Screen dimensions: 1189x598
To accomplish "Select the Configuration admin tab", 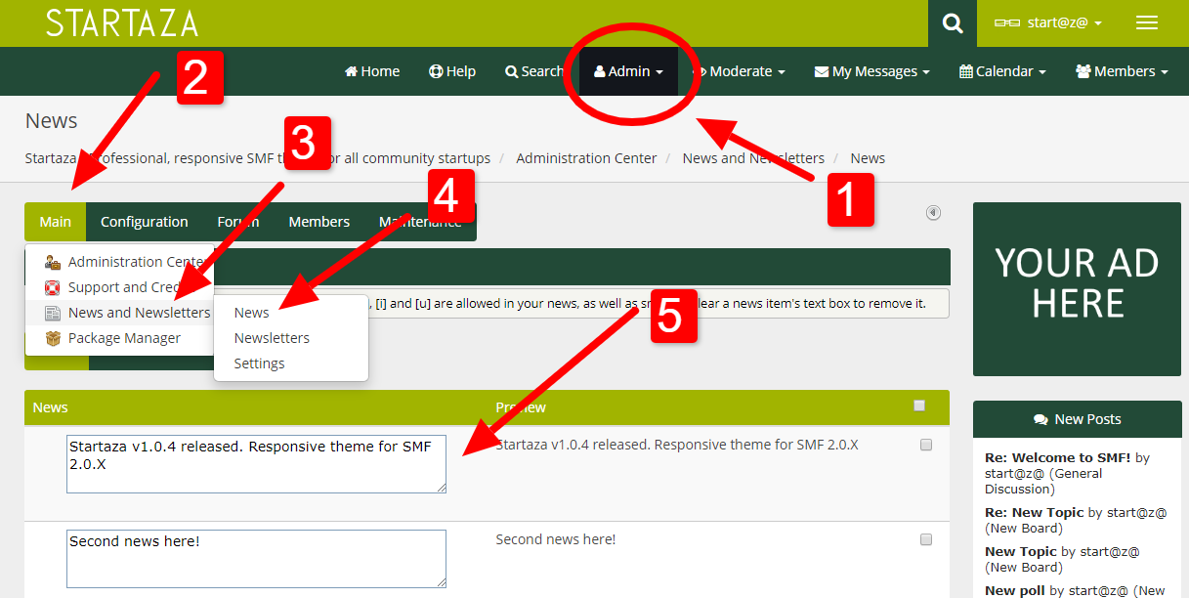I will 144,222.
